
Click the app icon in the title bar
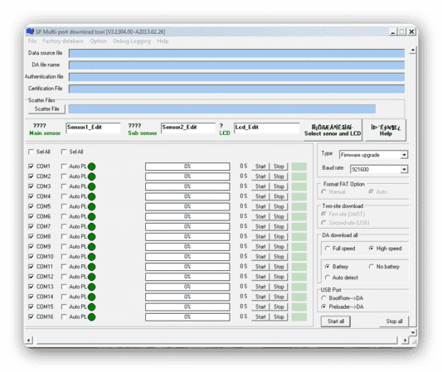[30, 31]
